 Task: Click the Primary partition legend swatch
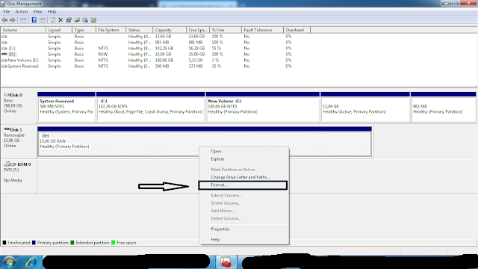[x=34, y=243]
